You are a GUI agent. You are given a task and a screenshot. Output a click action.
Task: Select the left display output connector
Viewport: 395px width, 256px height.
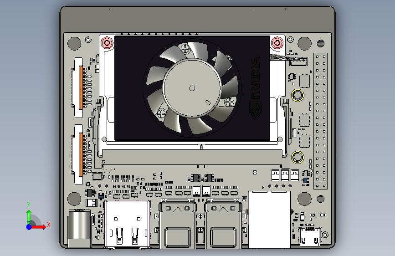pos(178,224)
